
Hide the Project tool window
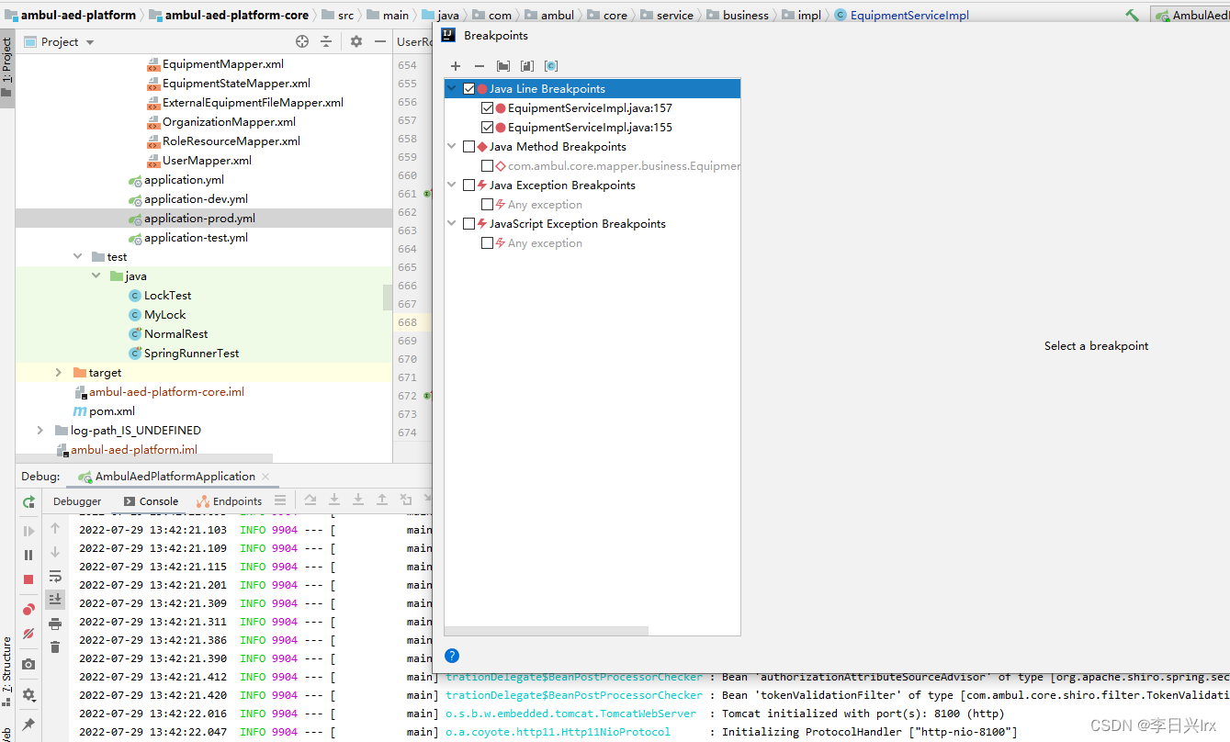tap(379, 41)
